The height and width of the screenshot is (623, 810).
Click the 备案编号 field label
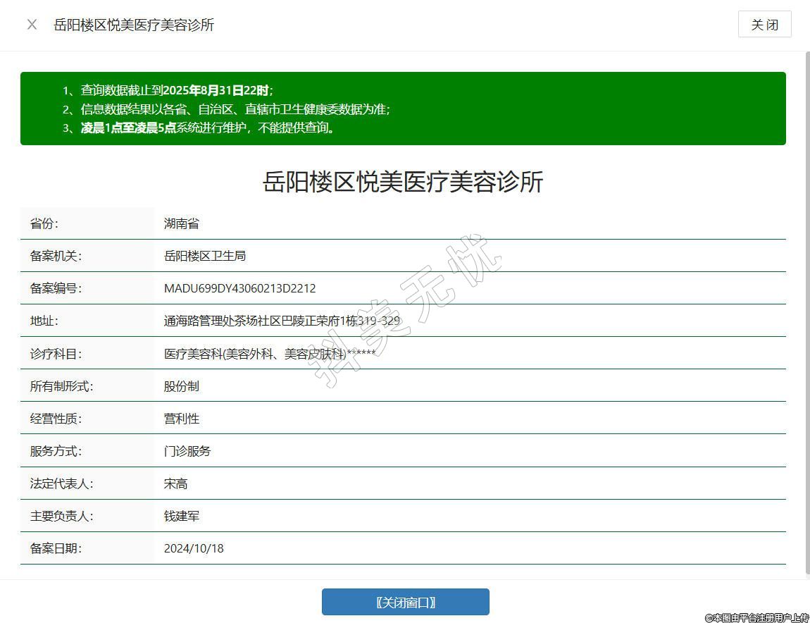(56, 288)
